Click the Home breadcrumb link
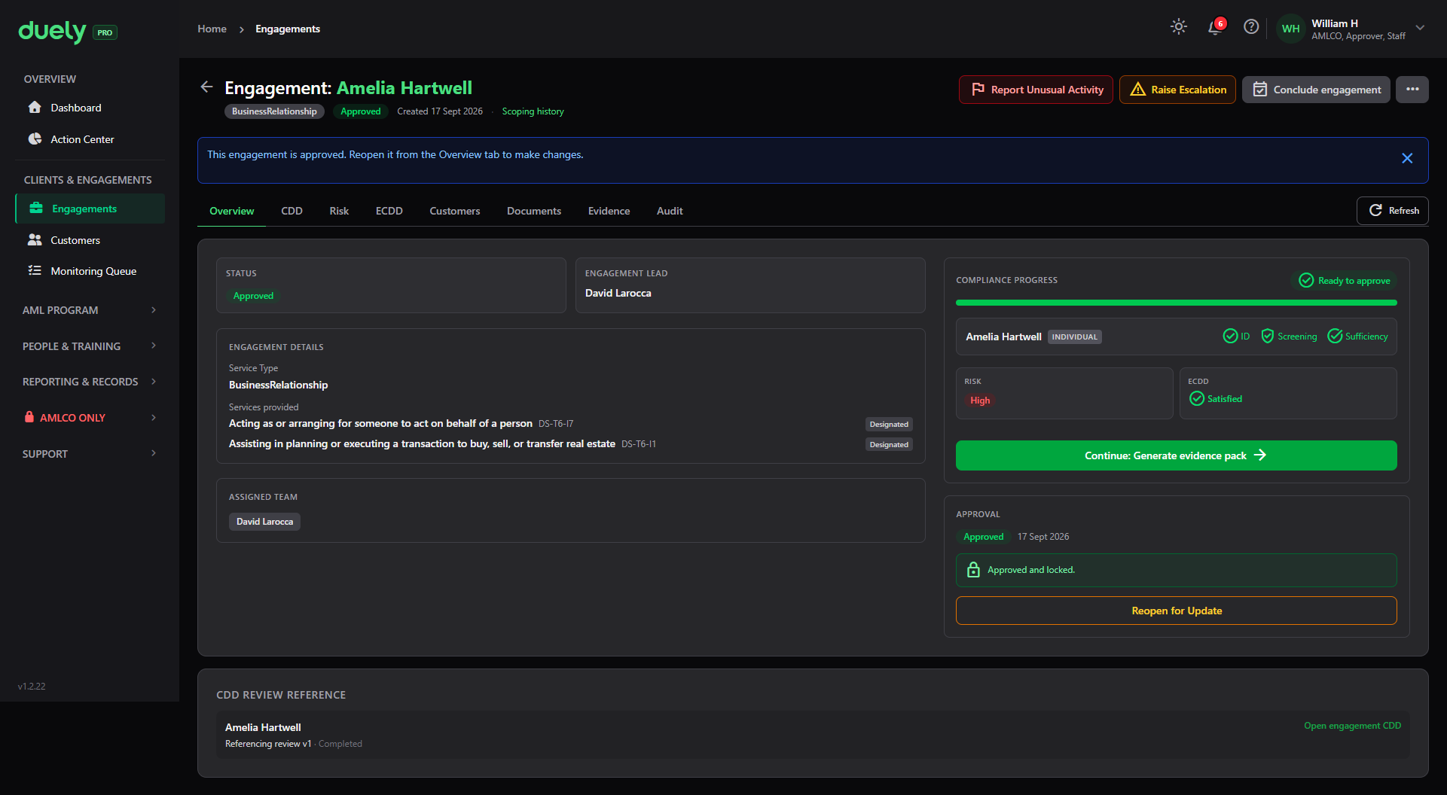This screenshot has height=795, width=1447. [x=212, y=29]
